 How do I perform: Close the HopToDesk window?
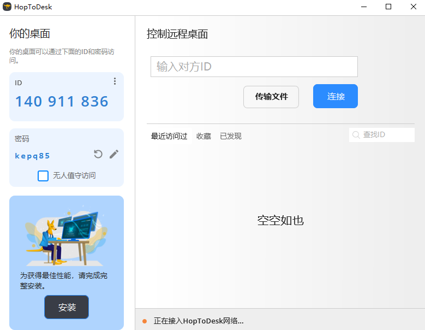(x=414, y=7)
